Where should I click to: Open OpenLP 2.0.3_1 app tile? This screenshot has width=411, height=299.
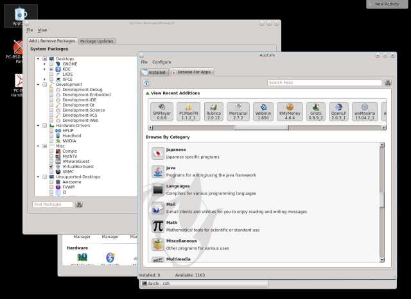click(338, 112)
